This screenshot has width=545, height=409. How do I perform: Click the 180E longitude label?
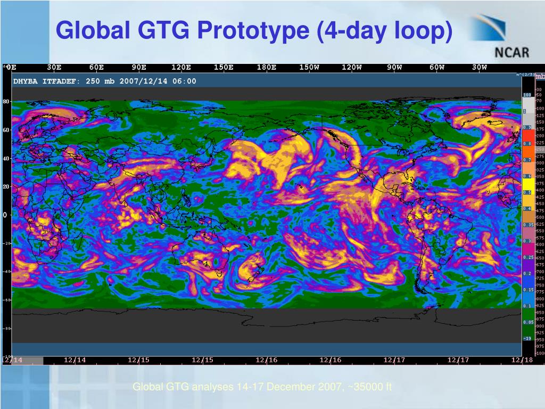266,67
